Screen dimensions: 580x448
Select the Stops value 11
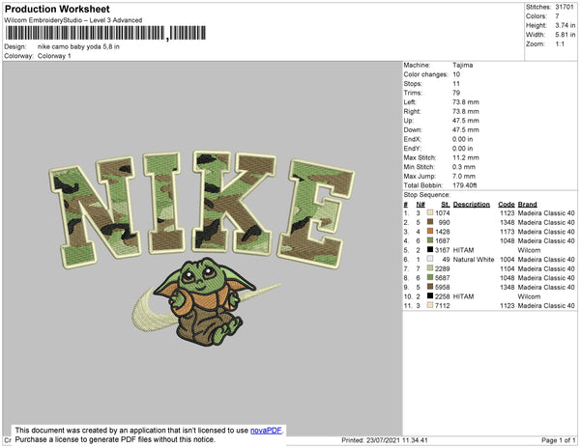click(456, 83)
